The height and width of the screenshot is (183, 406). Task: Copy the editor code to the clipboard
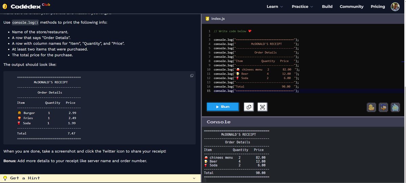[x=249, y=107]
